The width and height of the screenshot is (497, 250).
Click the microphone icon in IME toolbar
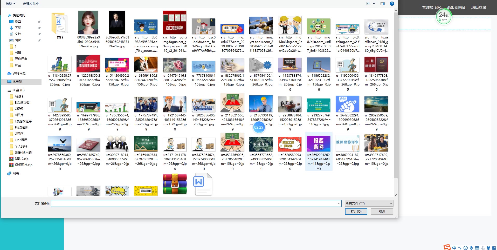coord(471,248)
